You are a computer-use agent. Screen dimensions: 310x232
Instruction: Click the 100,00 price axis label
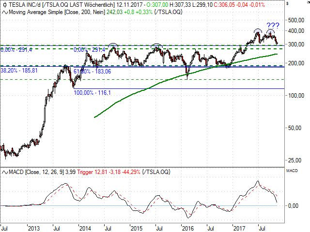click(296, 96)
